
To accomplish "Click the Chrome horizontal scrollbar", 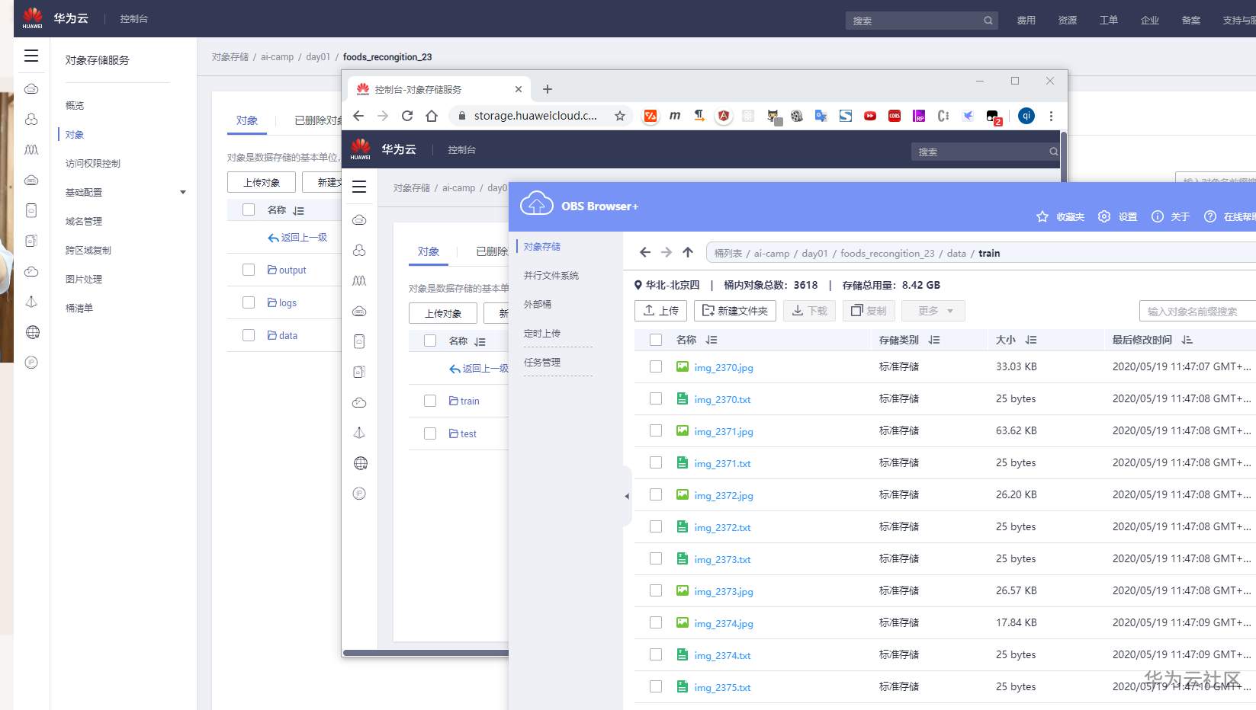I will point(426,653).
